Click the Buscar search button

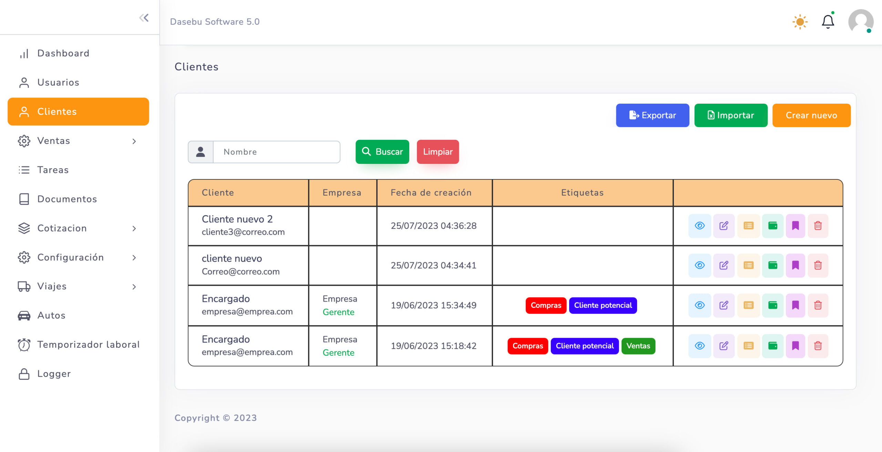pyautogui.click(x=382, y=152)
